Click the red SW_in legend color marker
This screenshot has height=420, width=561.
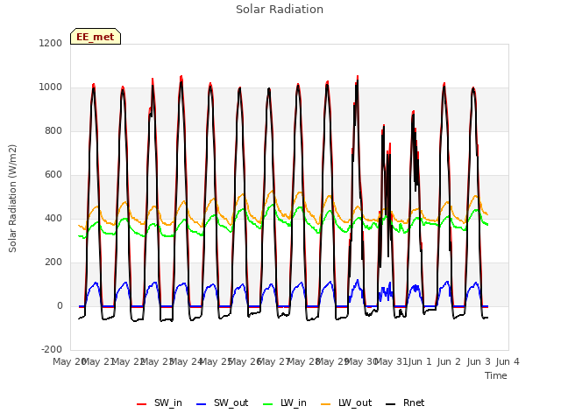coord(142,404)
